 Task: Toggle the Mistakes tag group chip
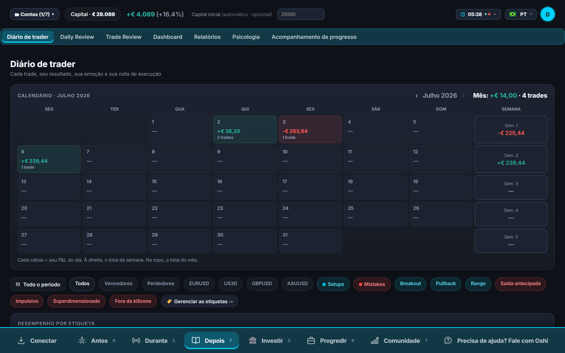coord(372,284)
